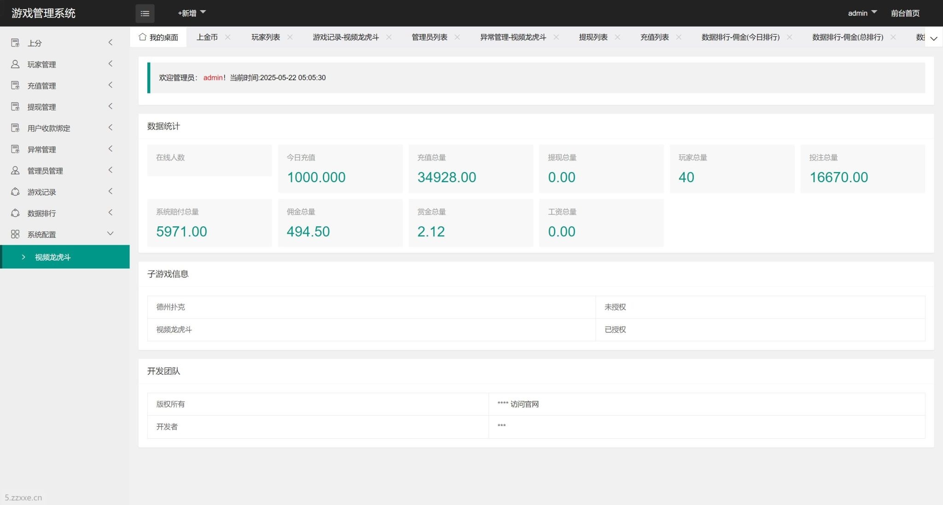This screenshot has height=505, width=943.
Task: Click the 系统配置 grid icon
Action: (x=15, y=234)
